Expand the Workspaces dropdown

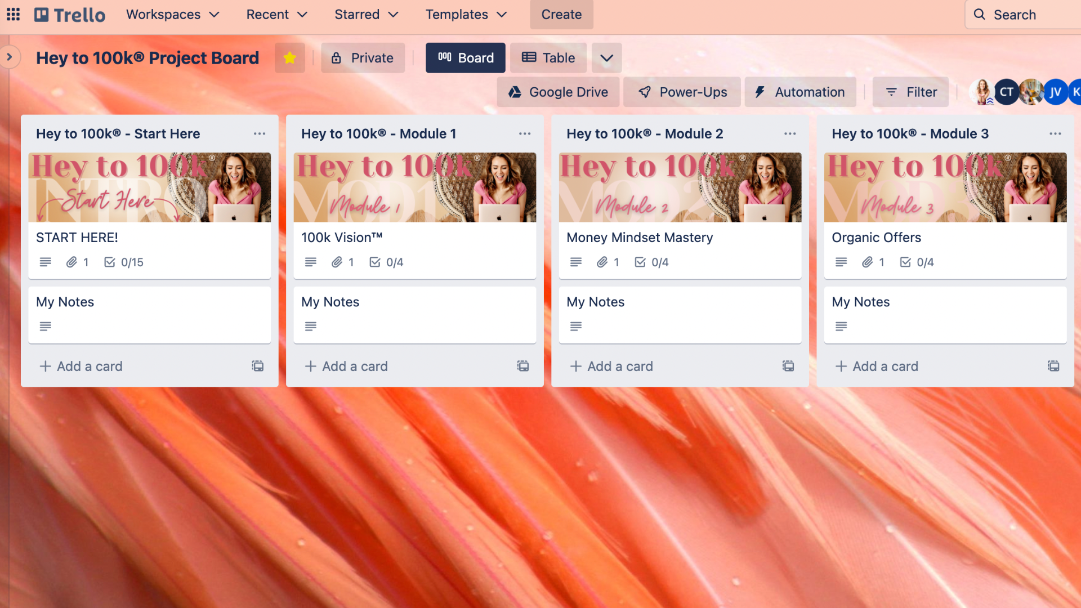172,15
